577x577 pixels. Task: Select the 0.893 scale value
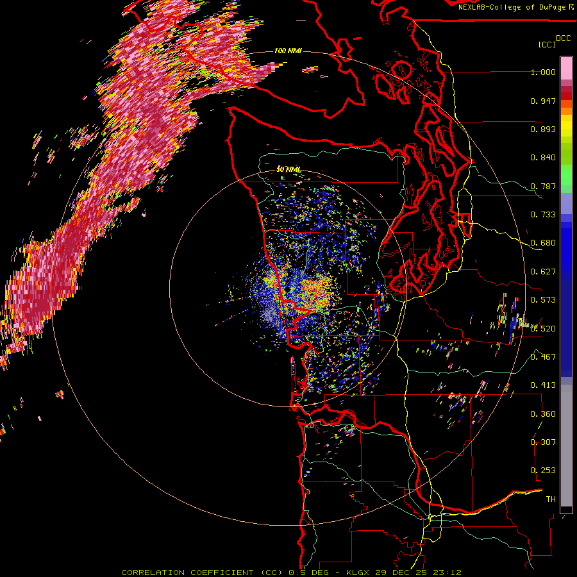click(x=543, y=129)
